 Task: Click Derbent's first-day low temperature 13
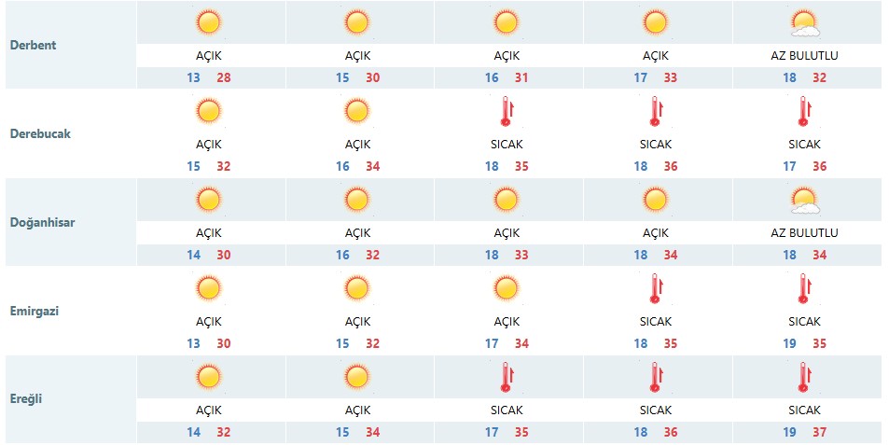(193, 77)
